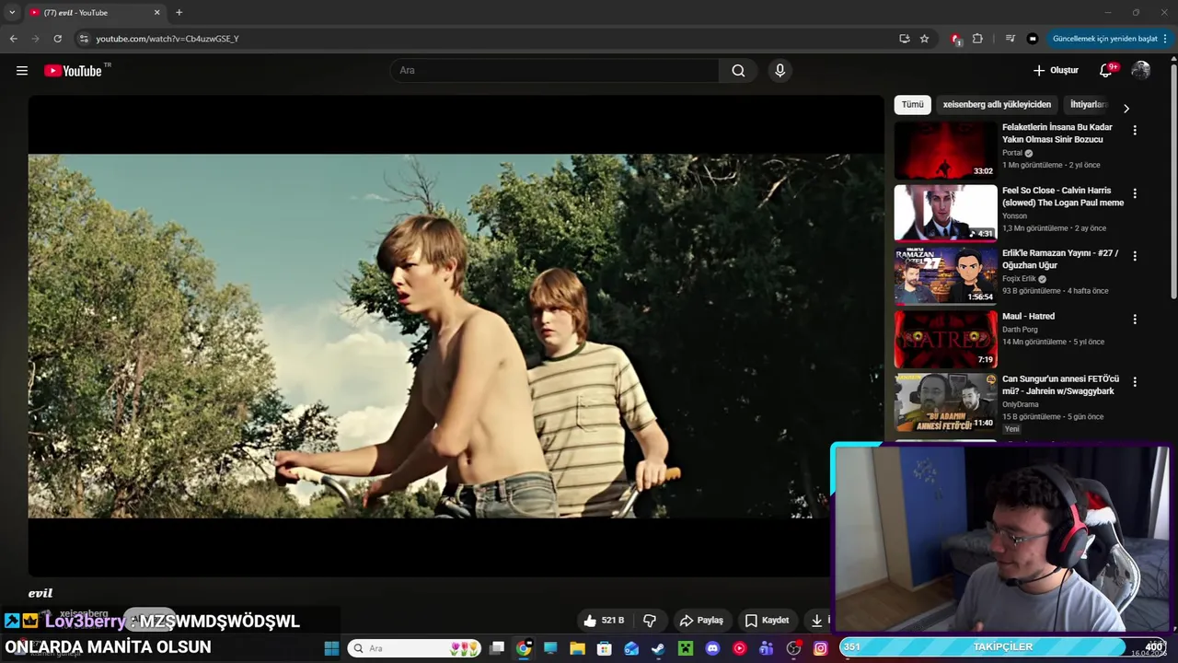Viewport: 1178px width, 663px height.
Task: Like the video with 521 B thumbs up
Action: [604, 621]
